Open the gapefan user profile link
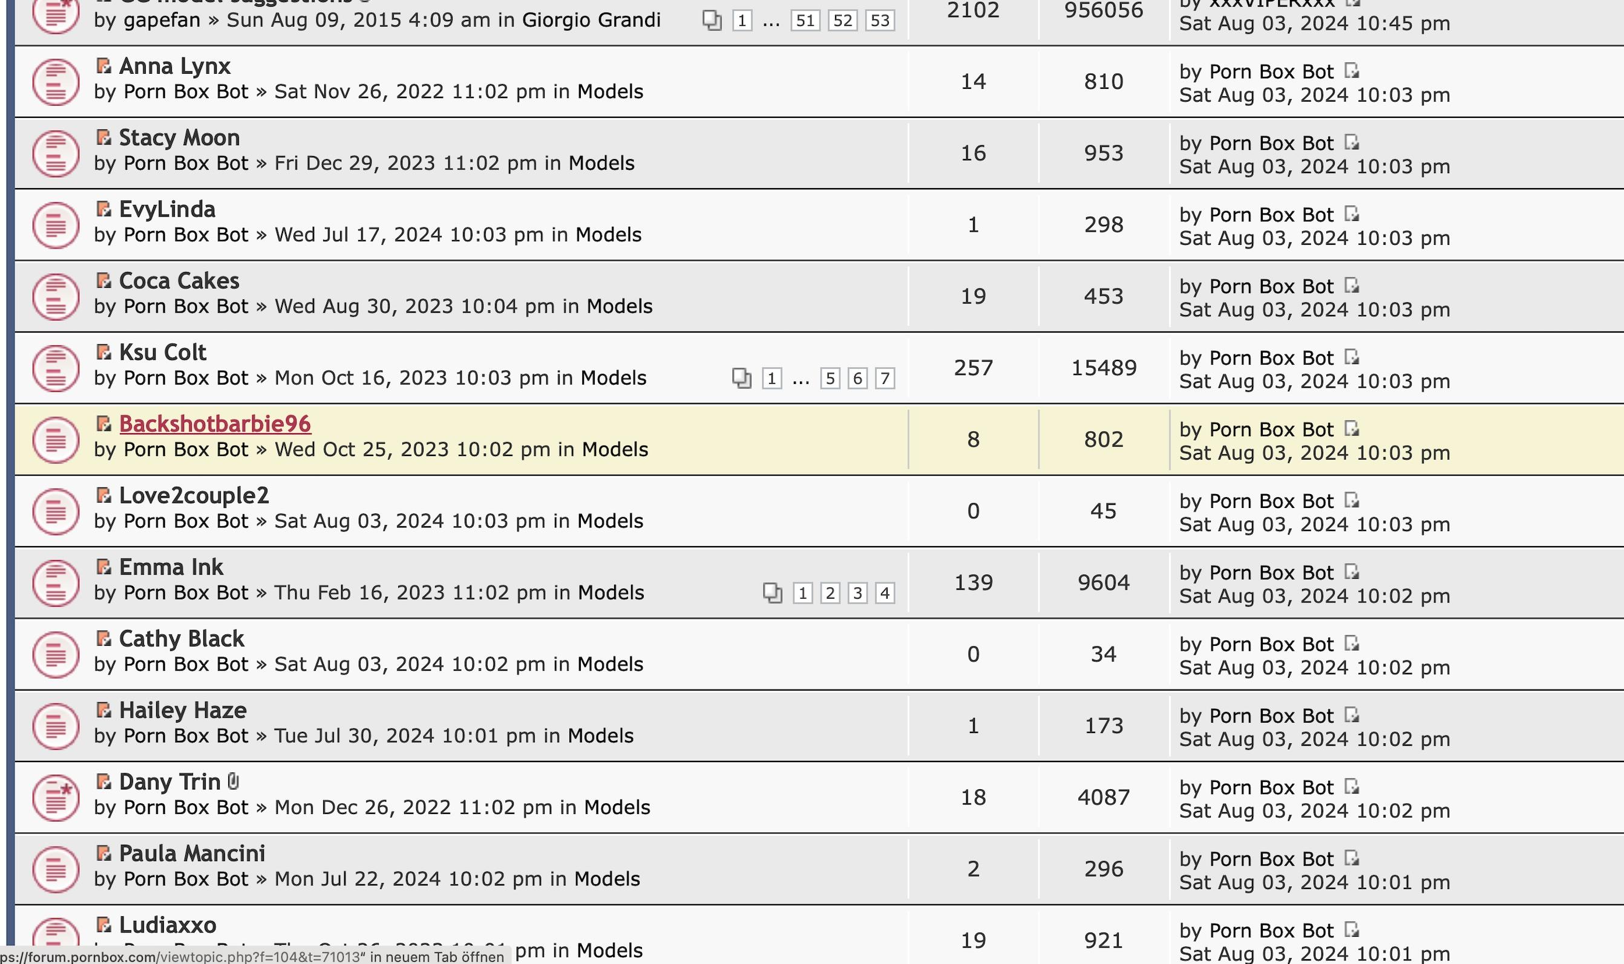 coord(162,20)
